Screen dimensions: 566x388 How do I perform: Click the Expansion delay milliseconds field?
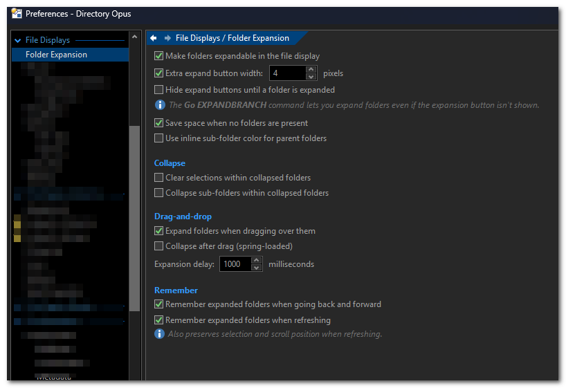(235, 264)
